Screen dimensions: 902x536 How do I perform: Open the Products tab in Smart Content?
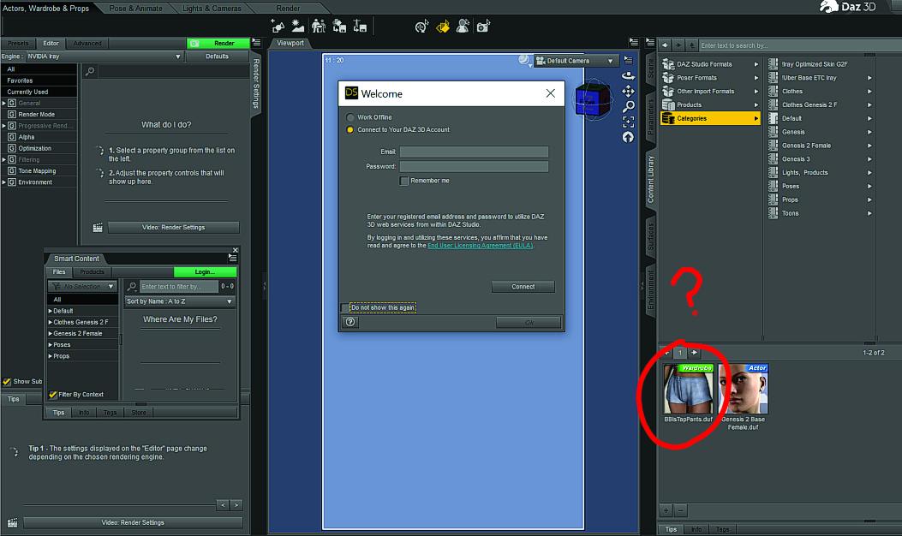(92, 272)
